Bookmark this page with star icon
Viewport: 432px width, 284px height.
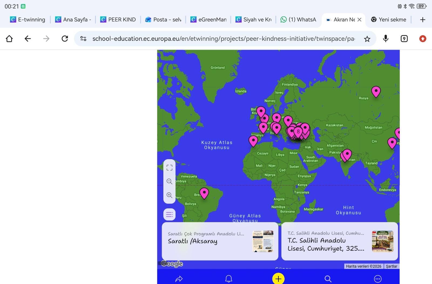[x=367, y=39]
